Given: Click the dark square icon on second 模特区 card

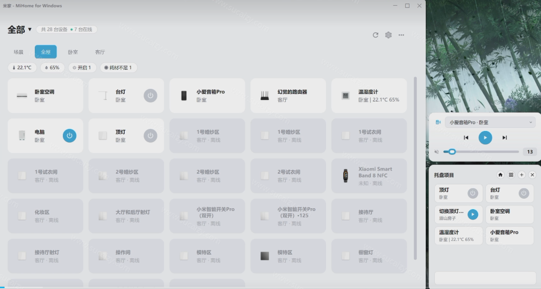Looking at the screenshot, I should 265,256.
